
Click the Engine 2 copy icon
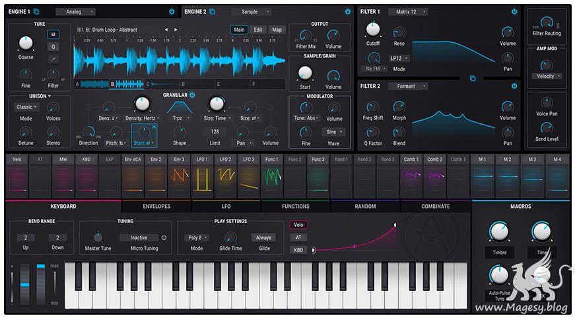click(x=212, y=12)
